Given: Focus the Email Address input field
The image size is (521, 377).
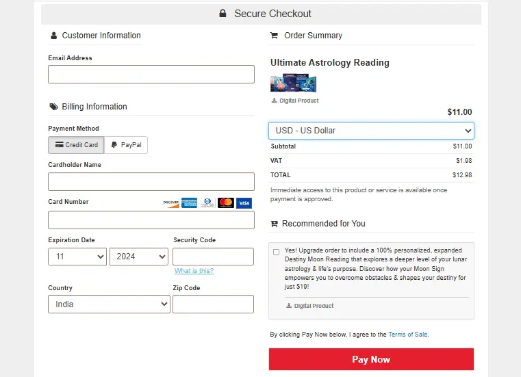Looking at the screenshot, I should coord(151,75).
